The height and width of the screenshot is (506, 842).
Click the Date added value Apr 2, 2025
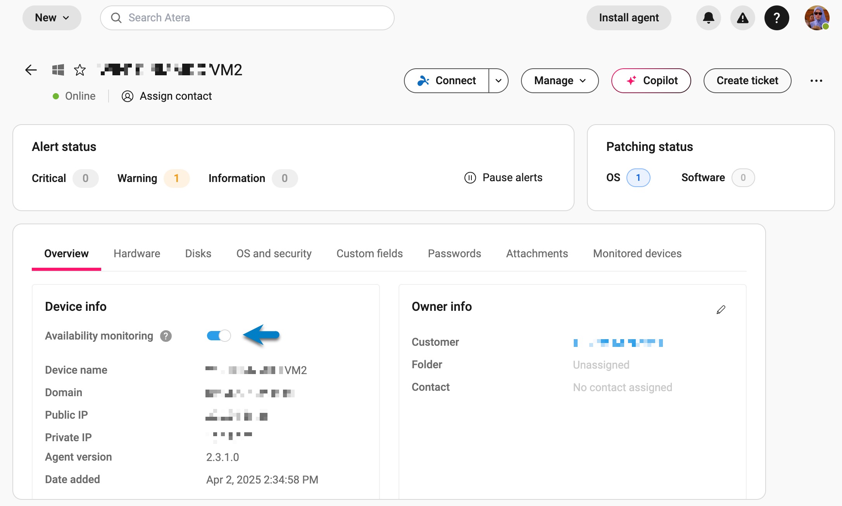(262, 480)
